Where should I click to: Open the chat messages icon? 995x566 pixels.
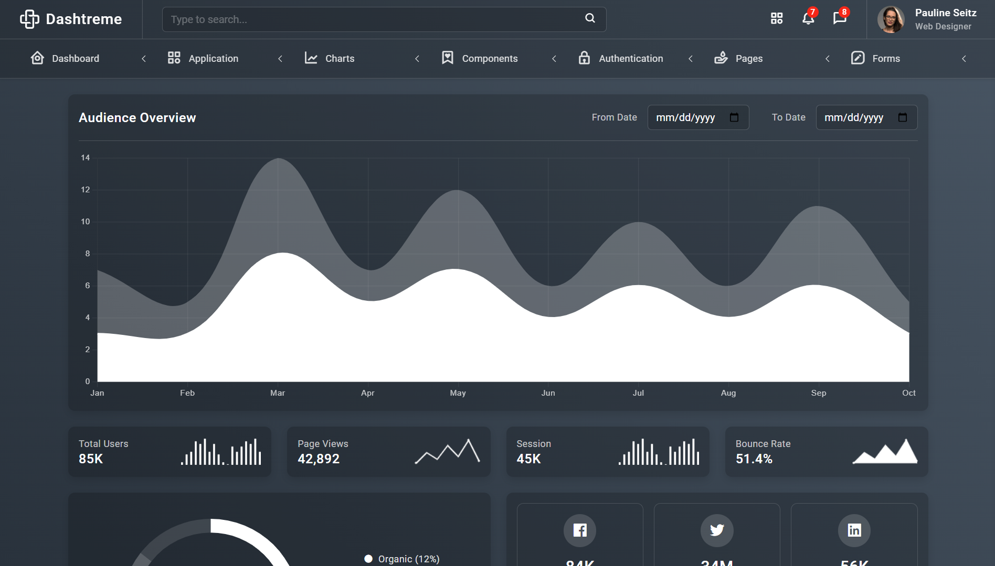click(x=840, y=19)
